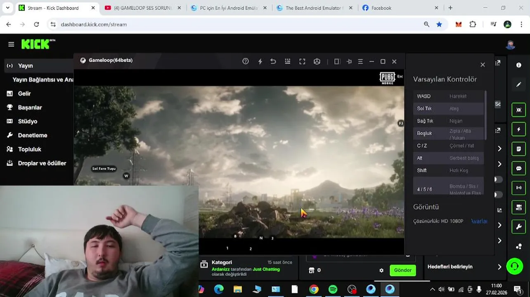Close the Varsayılan Kontrolör panel

483,65
